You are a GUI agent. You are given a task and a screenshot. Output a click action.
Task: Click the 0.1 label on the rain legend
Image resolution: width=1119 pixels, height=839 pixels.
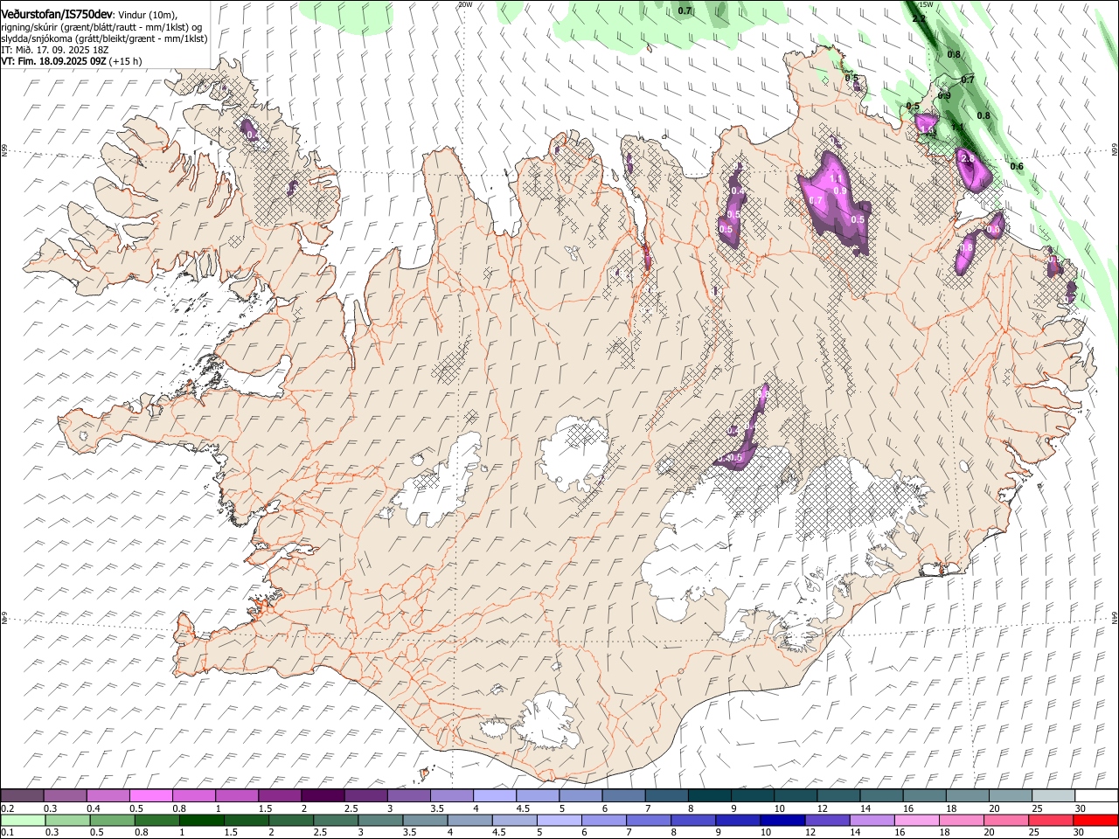pyautogui.click(x=7, y=833)
